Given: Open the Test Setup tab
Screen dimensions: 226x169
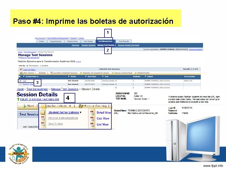Looking at the screenshot, I should (x=88, y=41).
